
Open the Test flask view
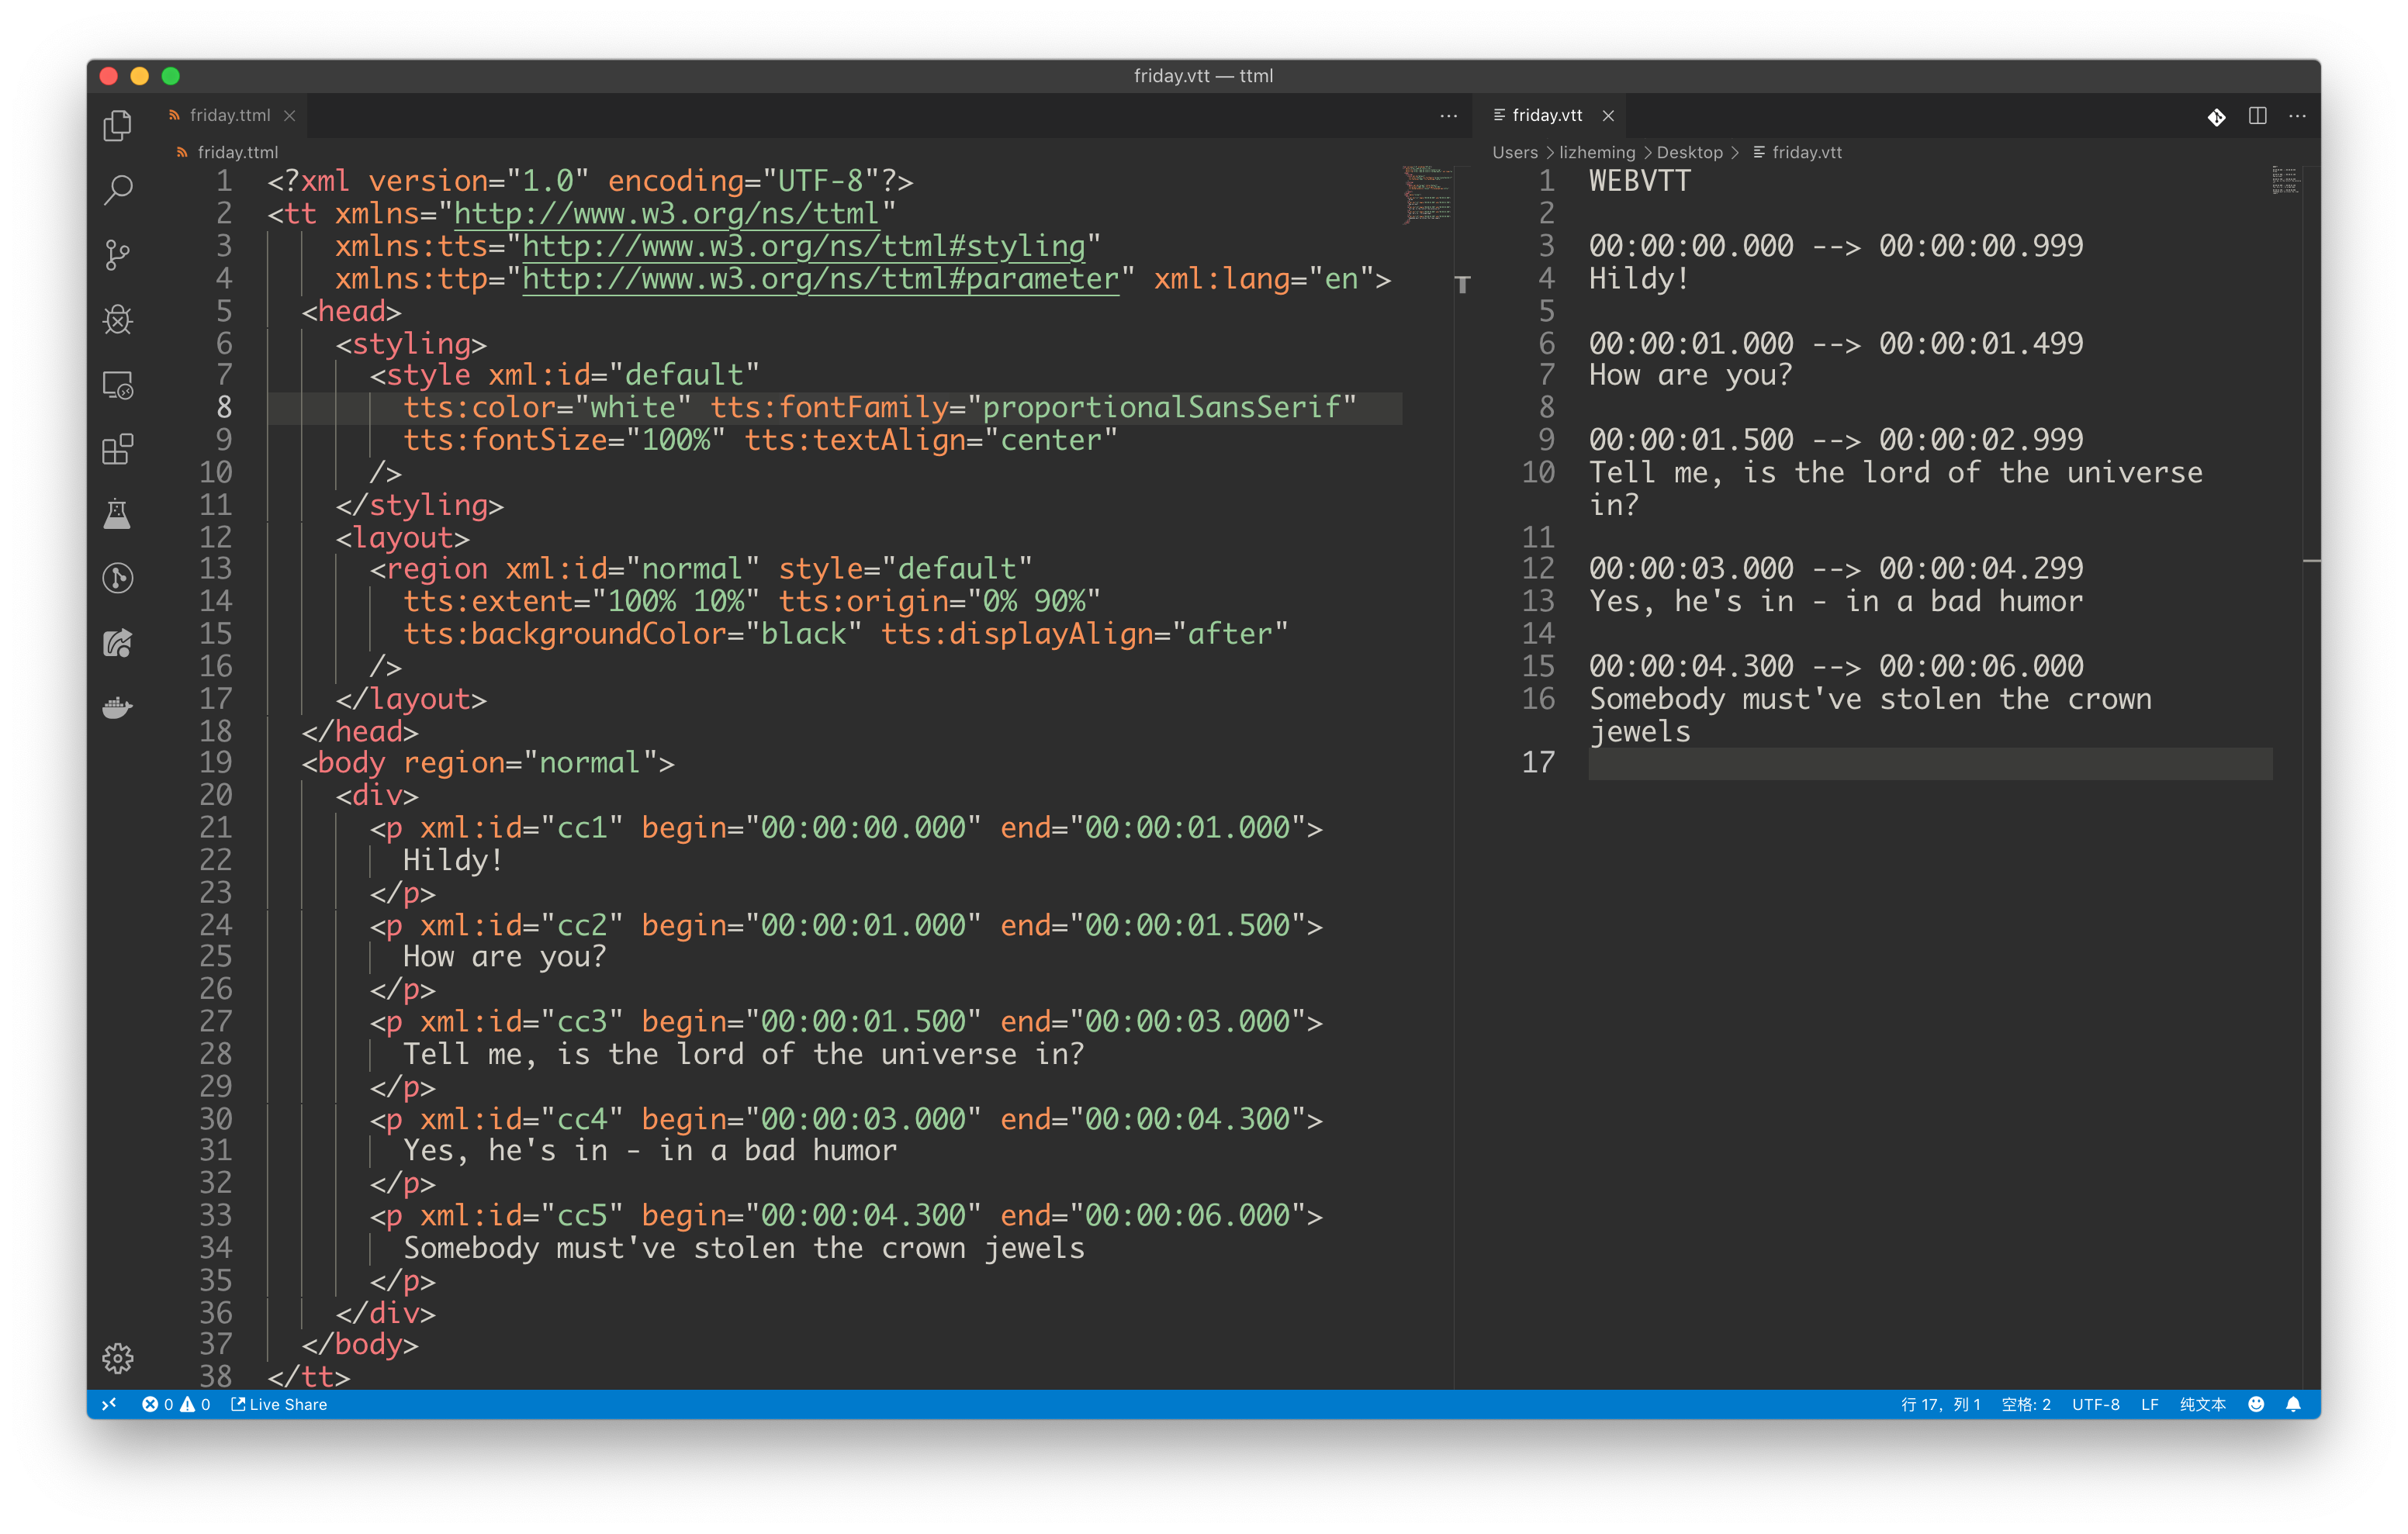pos(118,514)
